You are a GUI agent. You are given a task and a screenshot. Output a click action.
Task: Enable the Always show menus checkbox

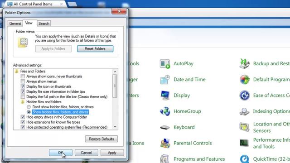pos(23,81)
